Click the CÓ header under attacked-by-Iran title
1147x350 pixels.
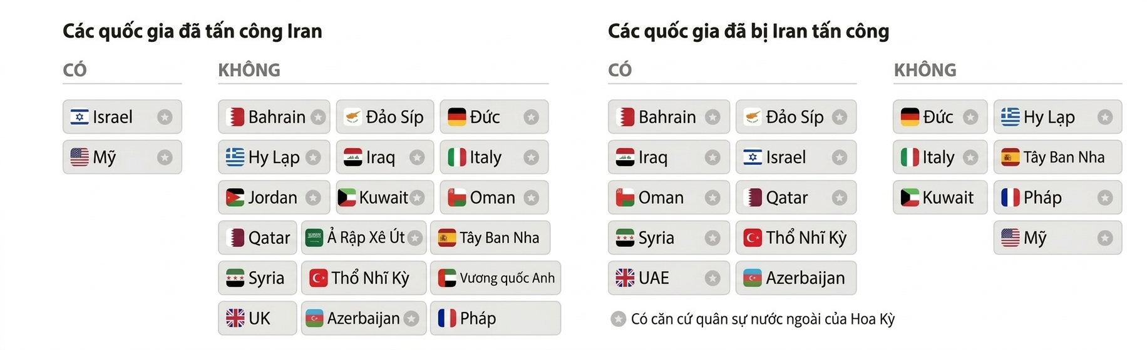[620, 70]
